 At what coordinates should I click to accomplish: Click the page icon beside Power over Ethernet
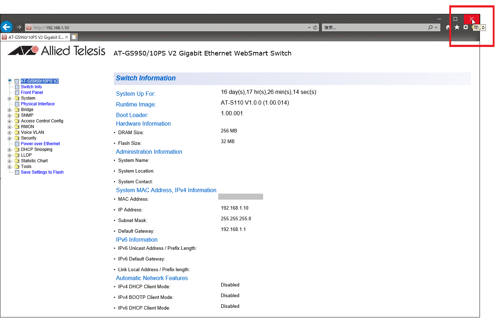[17, 144]
